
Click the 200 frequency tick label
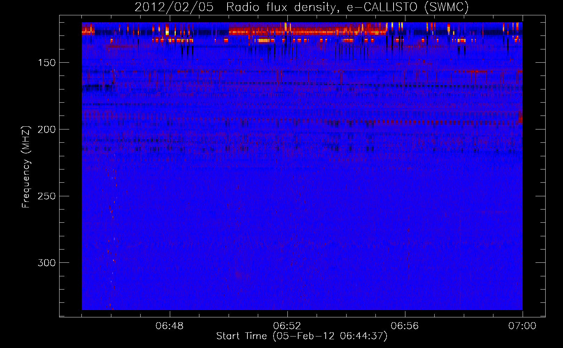pyautogui.click(x=47, y=129)
